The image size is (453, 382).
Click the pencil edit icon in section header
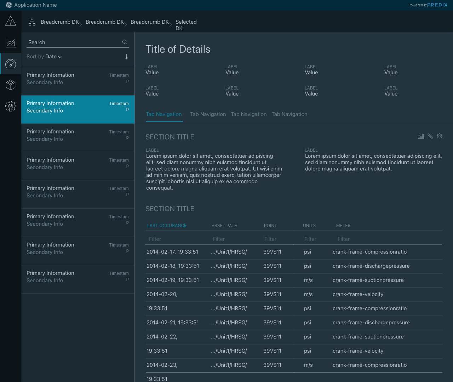click(x=430, y=136)
